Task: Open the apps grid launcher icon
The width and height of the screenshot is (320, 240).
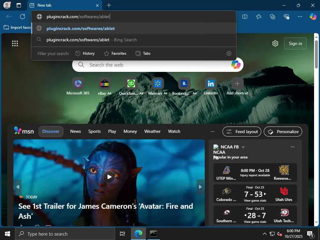Action: tap(15, 43)
